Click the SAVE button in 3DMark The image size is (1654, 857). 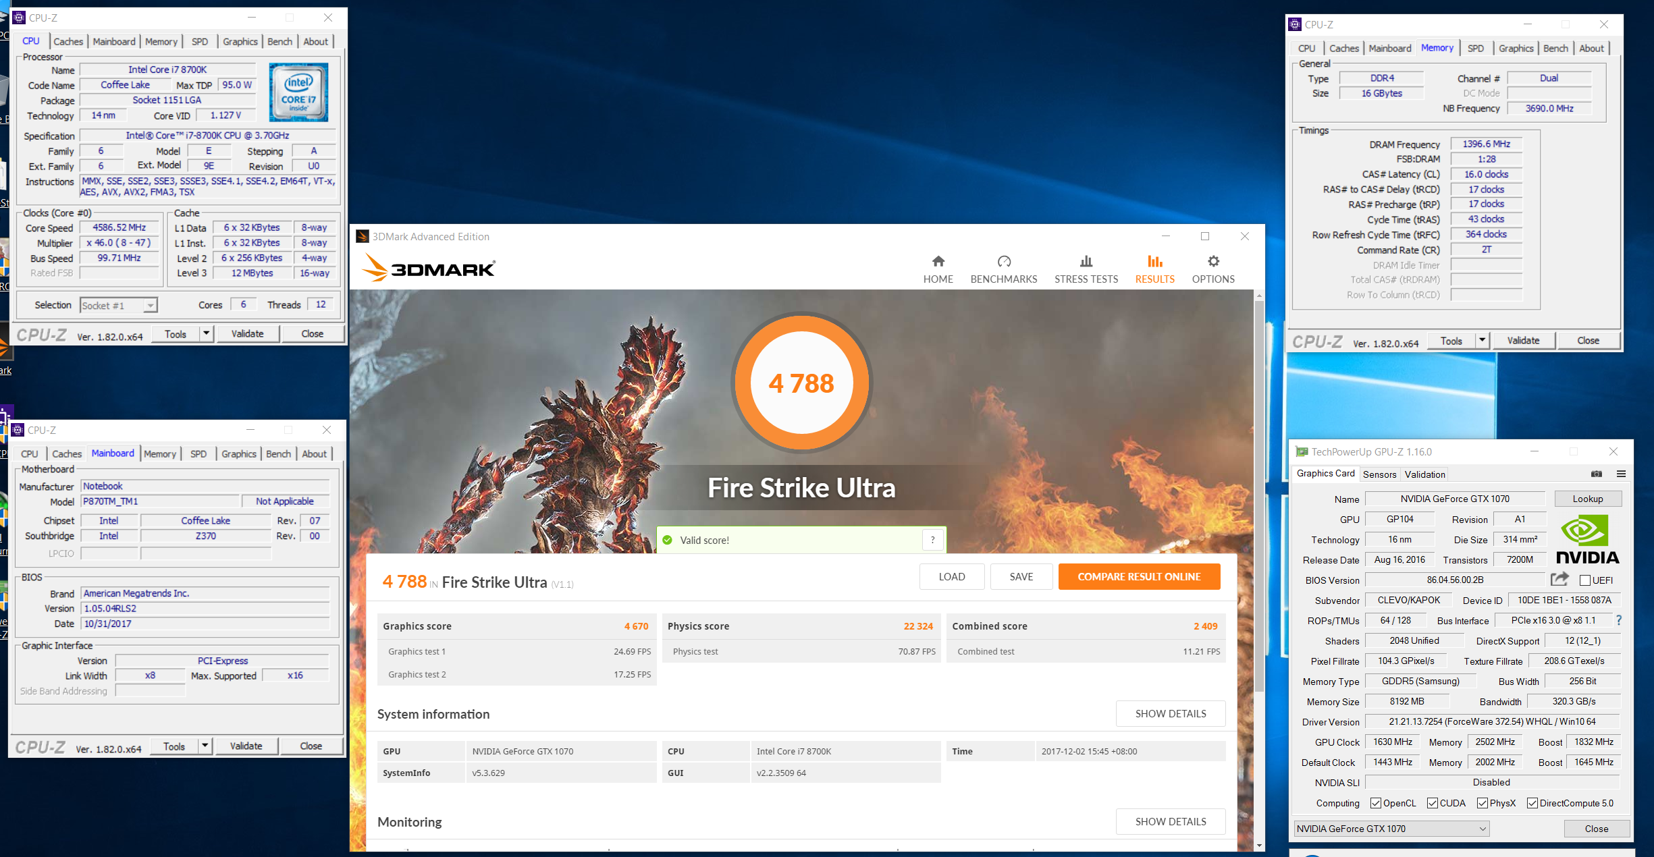[x=1021, y=576]
